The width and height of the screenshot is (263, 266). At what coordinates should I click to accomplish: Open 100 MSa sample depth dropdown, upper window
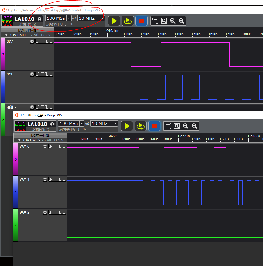(69, 18)
